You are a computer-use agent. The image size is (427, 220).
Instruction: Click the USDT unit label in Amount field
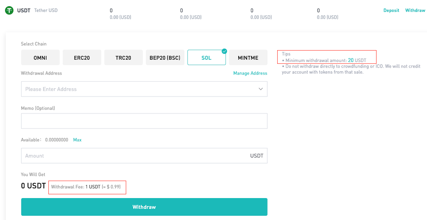(257, 156)
